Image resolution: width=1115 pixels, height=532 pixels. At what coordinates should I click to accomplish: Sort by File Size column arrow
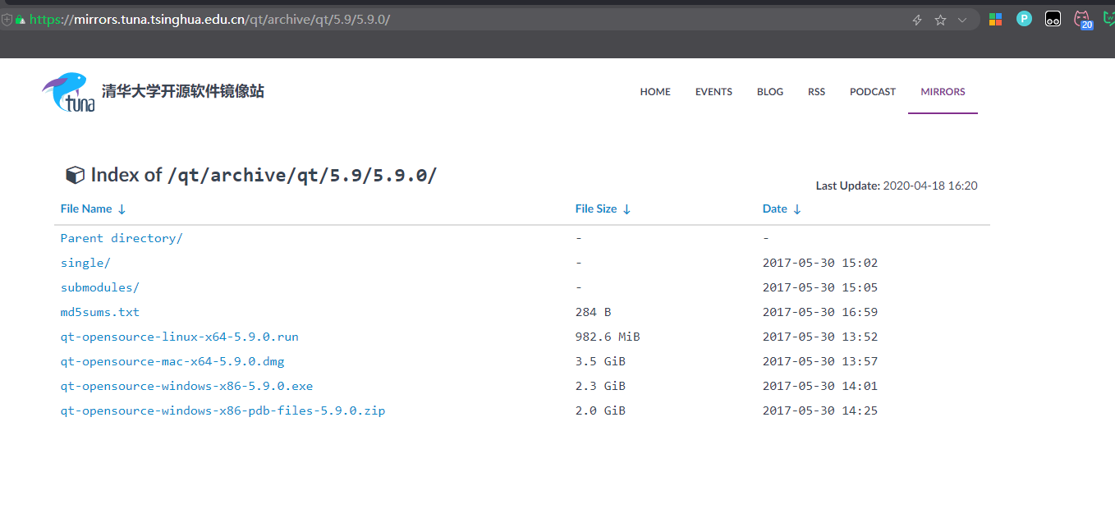point(626,209)
